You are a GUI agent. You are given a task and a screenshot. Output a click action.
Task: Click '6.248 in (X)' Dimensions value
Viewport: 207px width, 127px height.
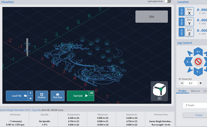point(73,118)
